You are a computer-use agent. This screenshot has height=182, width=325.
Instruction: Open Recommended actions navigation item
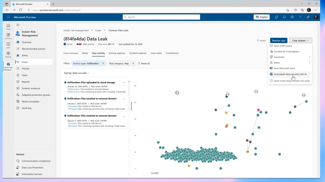click(x=33, y=49)
